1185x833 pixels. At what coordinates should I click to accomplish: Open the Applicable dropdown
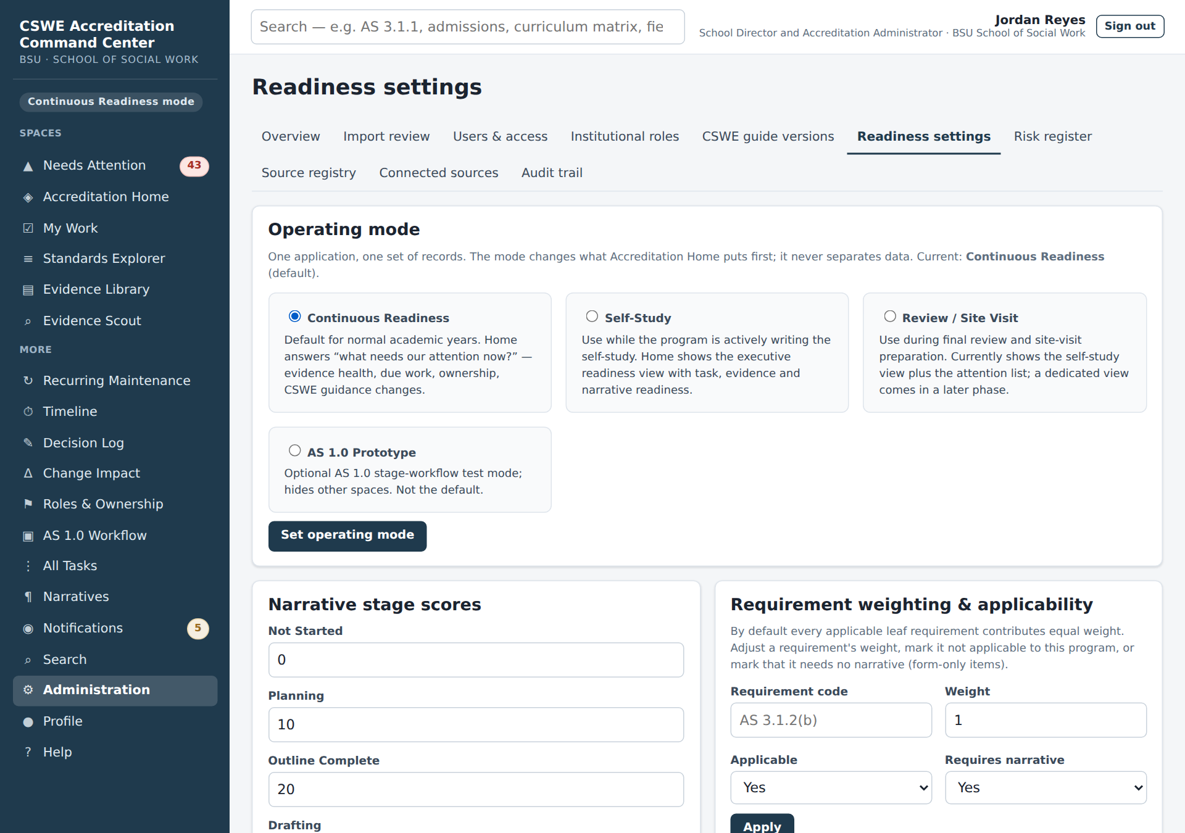point(831,788)
